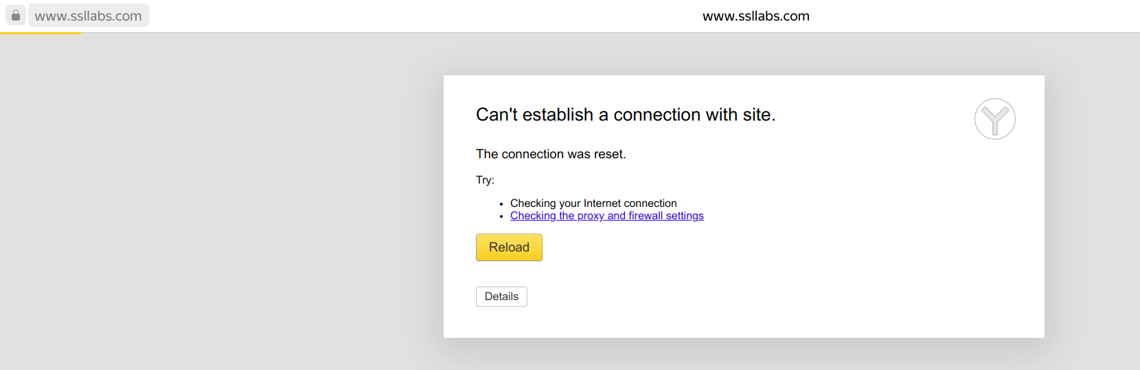This screenshot has height=370, width=1140.
Task: Open the proxy and firewall settings link
Action: (606, 216)
